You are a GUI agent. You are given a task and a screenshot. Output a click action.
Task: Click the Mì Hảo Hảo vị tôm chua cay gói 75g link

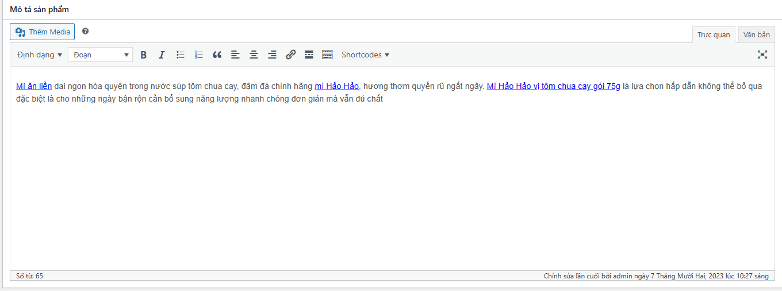[x=554, y=86]
